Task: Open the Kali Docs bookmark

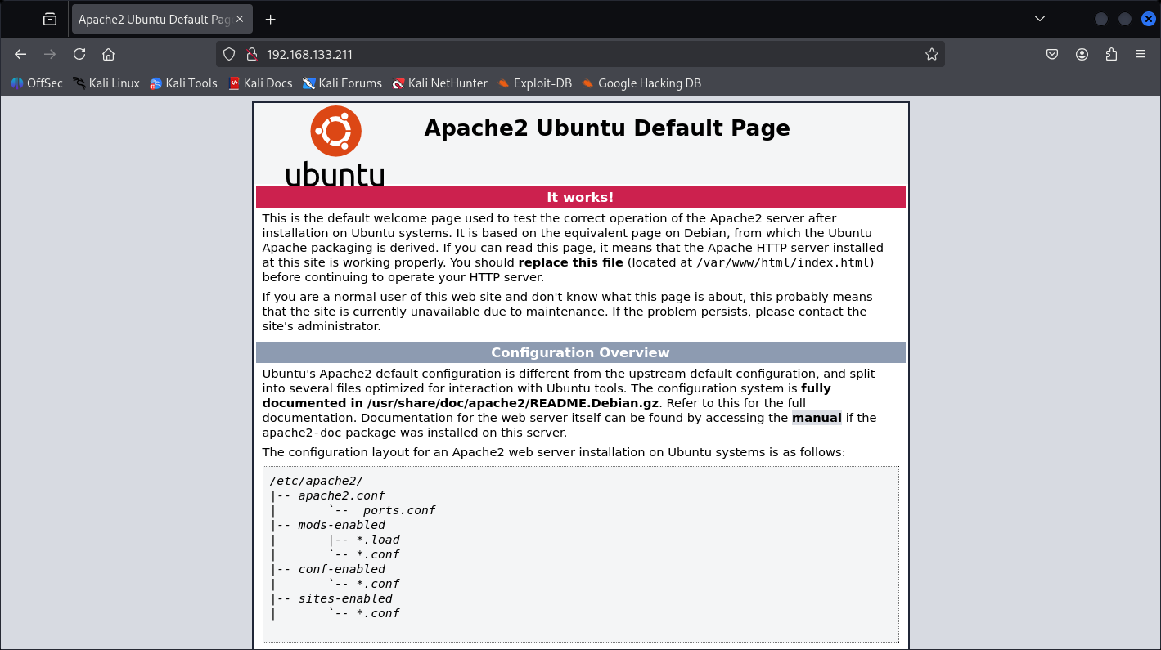Action: 260,83
